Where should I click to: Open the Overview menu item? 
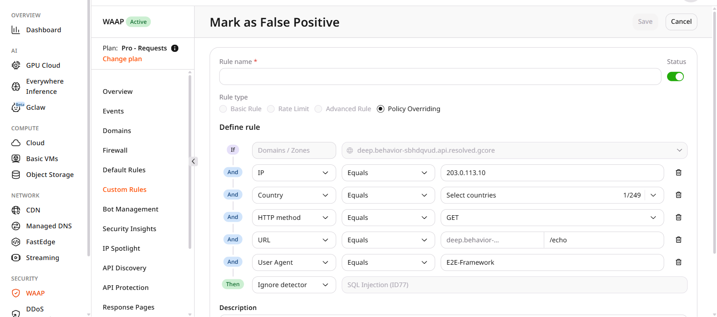click(x=118, y=92)
